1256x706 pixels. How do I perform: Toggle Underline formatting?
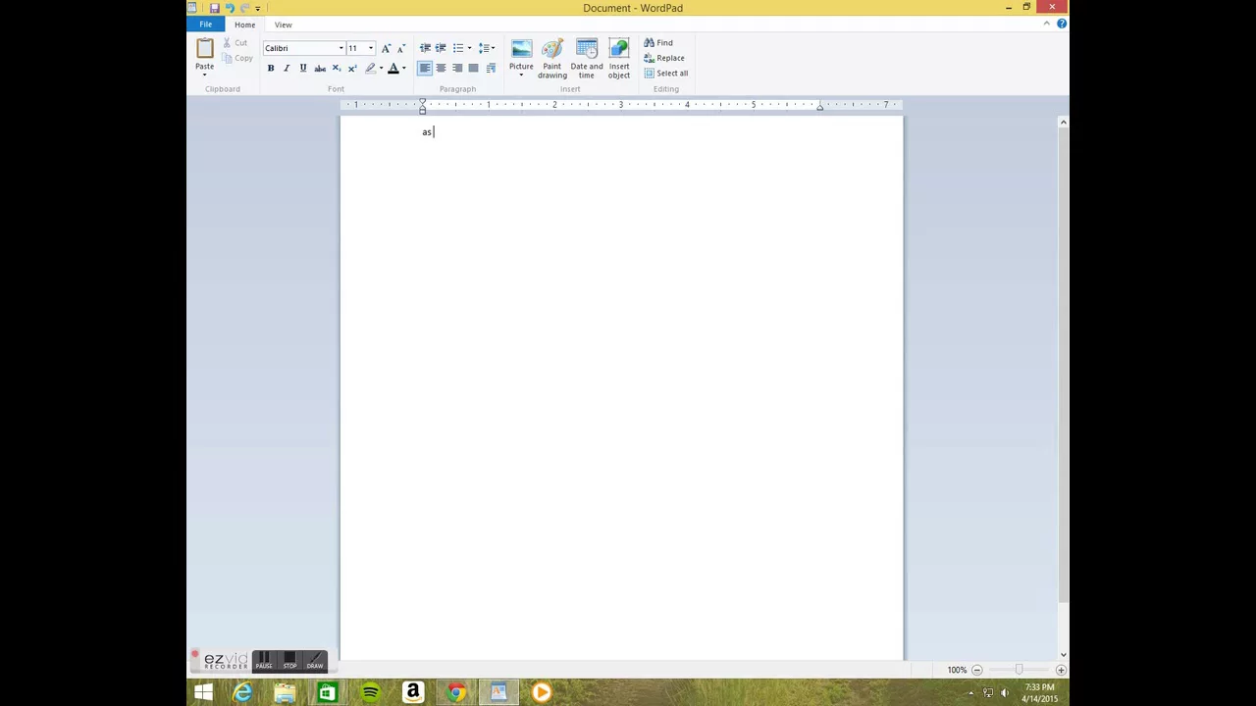tap(303, 68)
